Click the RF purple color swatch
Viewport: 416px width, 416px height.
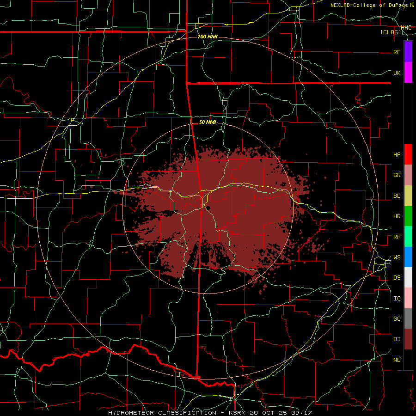(408, 52)
